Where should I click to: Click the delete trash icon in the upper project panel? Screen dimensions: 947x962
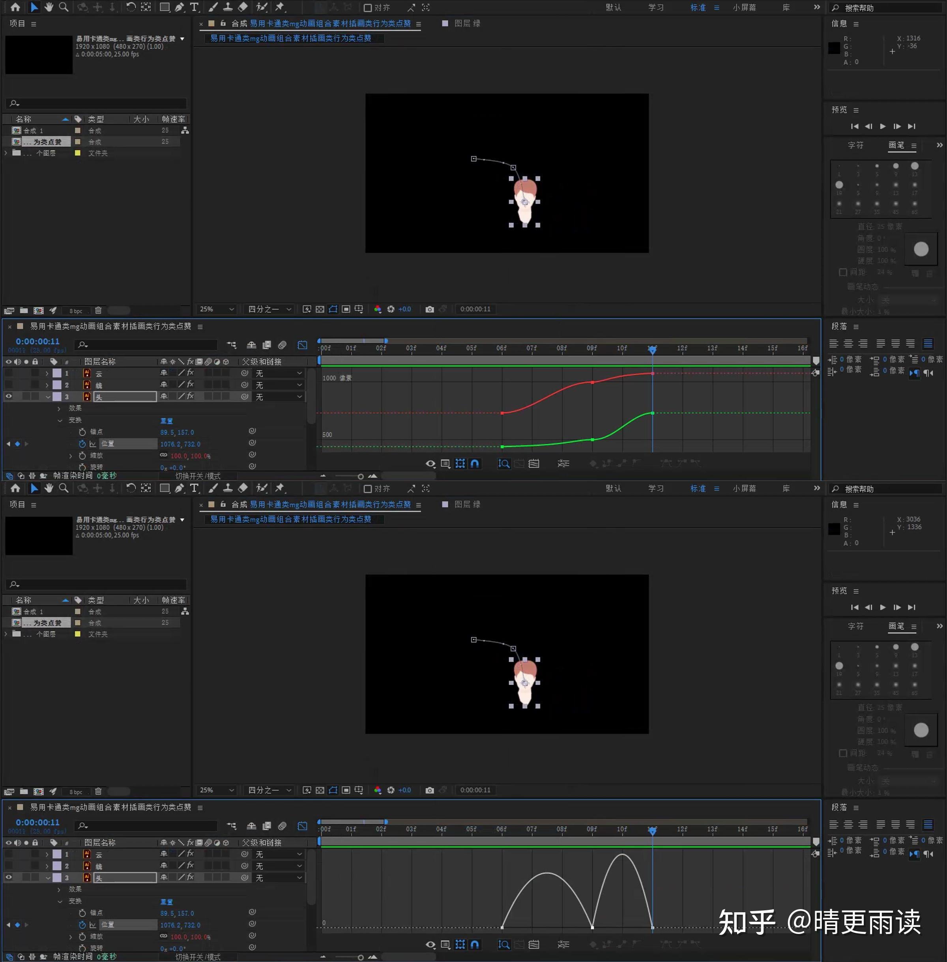pos(98,311)
